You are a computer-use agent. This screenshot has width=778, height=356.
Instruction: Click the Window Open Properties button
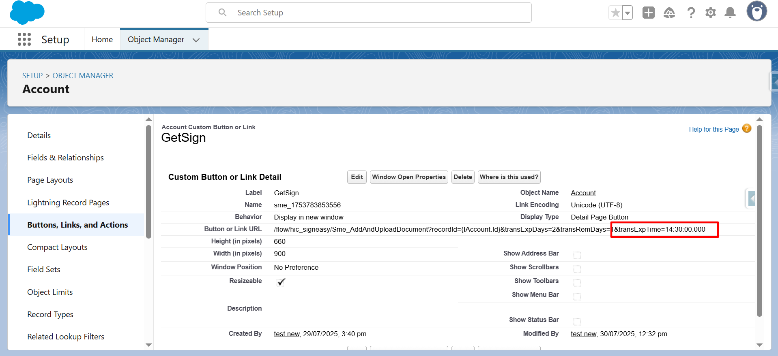[x=409, y=177]
